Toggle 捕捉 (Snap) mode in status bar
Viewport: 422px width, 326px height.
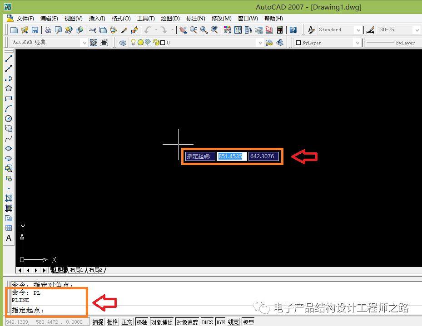[98, 322]
